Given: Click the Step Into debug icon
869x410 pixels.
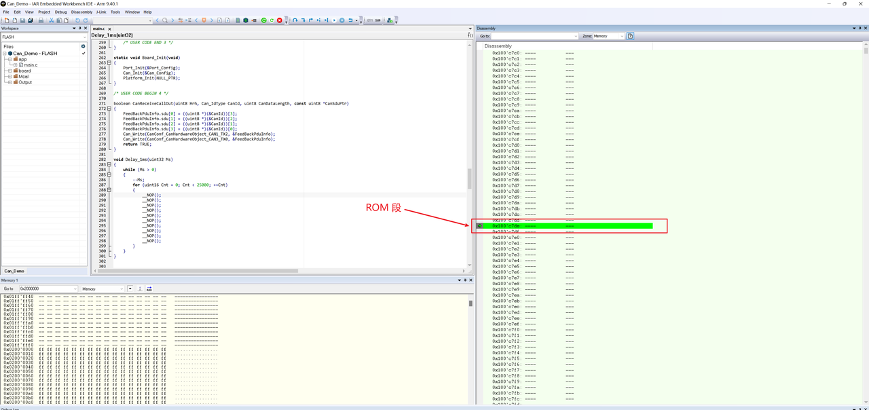Looking at the screenshot, I should [303, 20].
